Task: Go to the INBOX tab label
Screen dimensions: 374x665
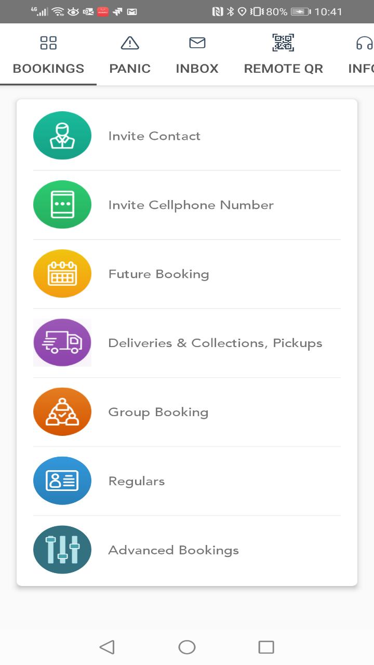Action: 197,69
